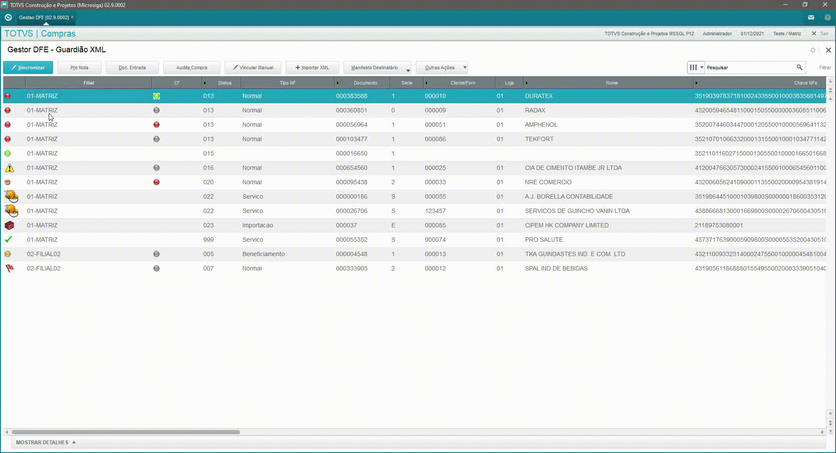The image size is (836, 453).
Task: Click the yellow warning triangle for CIA DE CIMENTO ITAMBE
Action: point(9,168)
